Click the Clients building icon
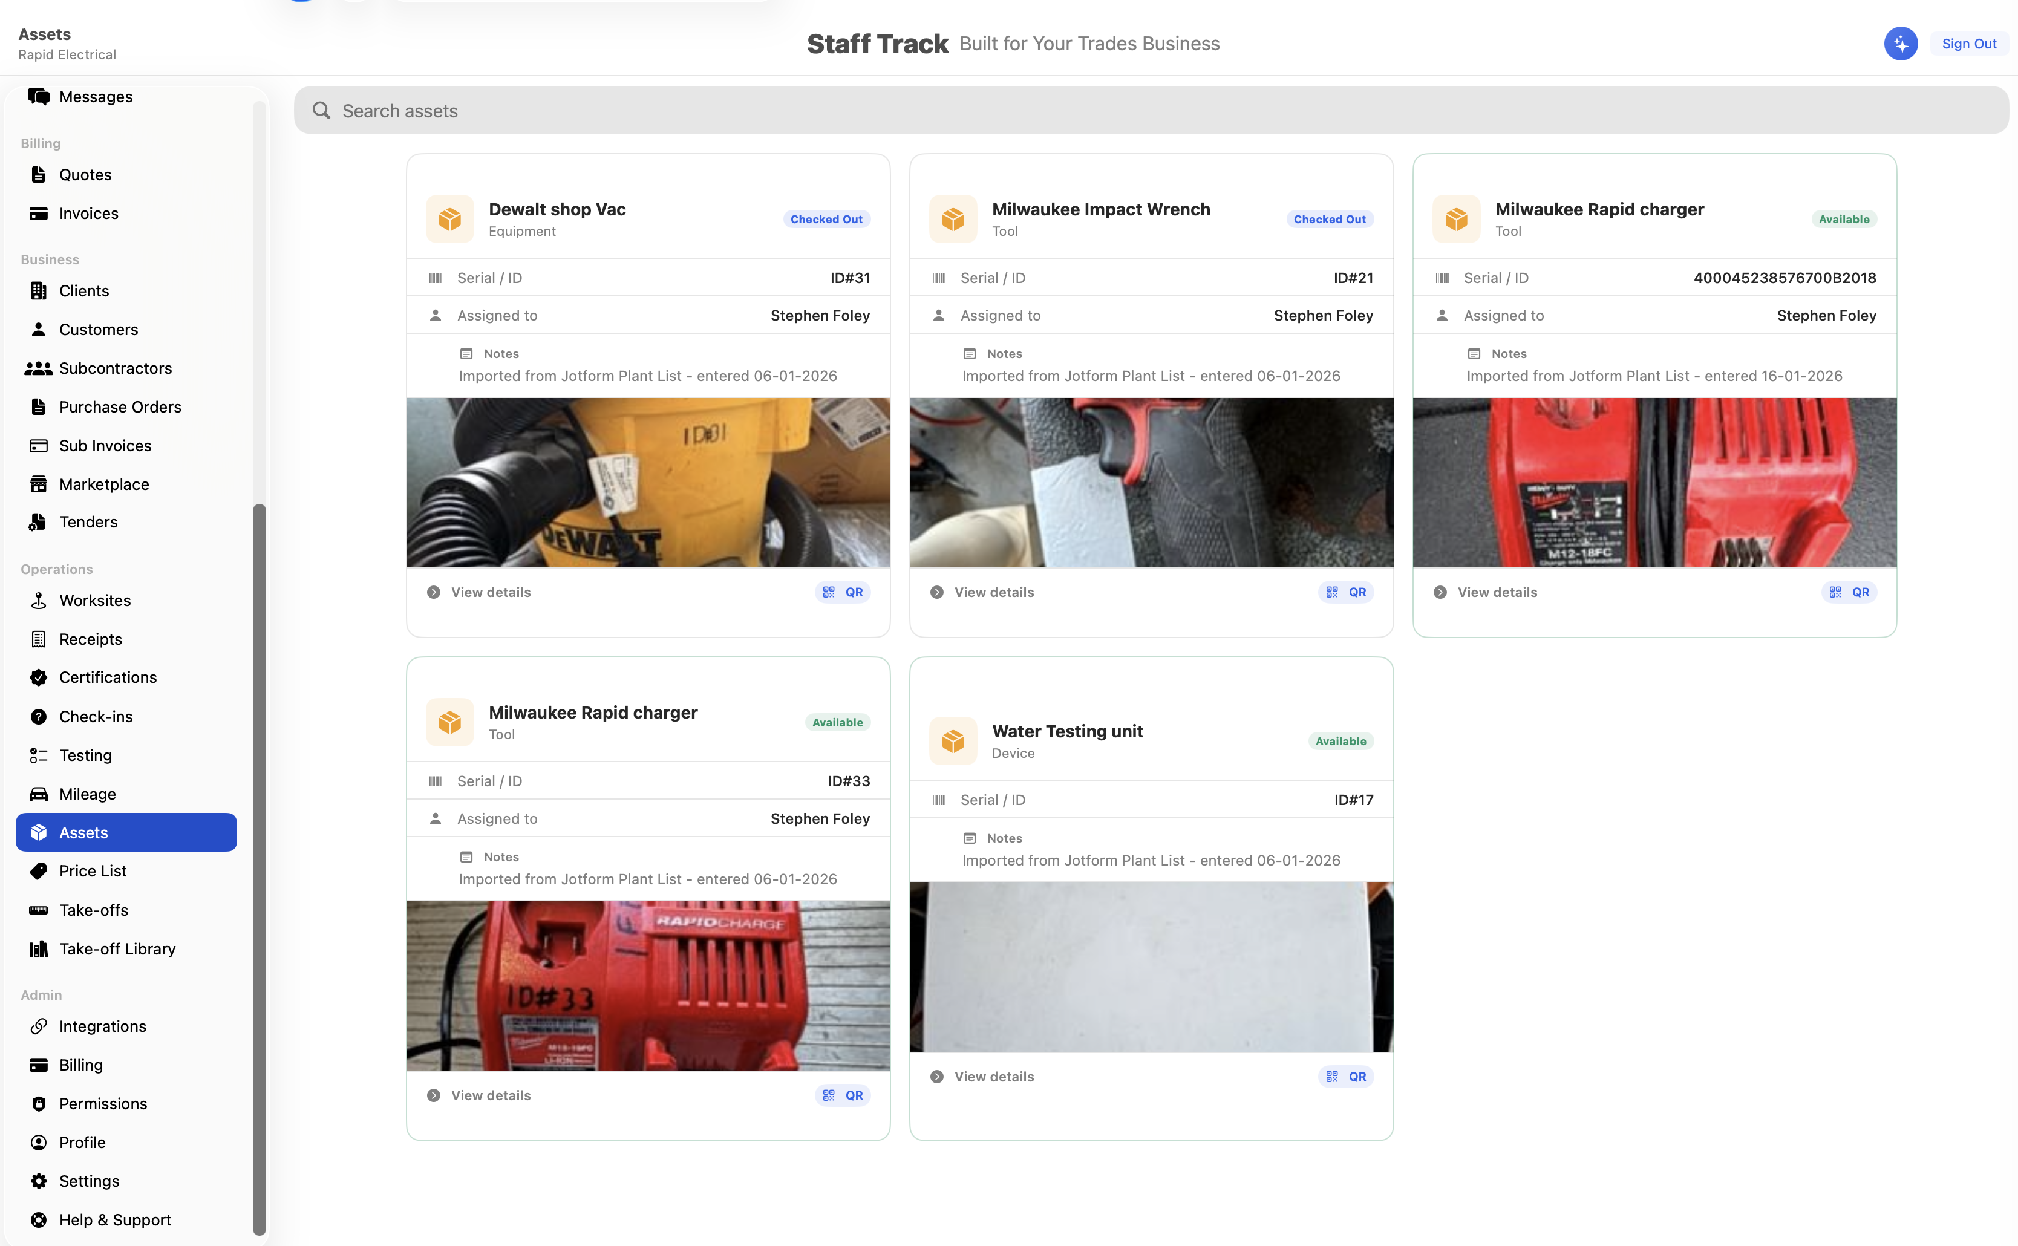 38,291
